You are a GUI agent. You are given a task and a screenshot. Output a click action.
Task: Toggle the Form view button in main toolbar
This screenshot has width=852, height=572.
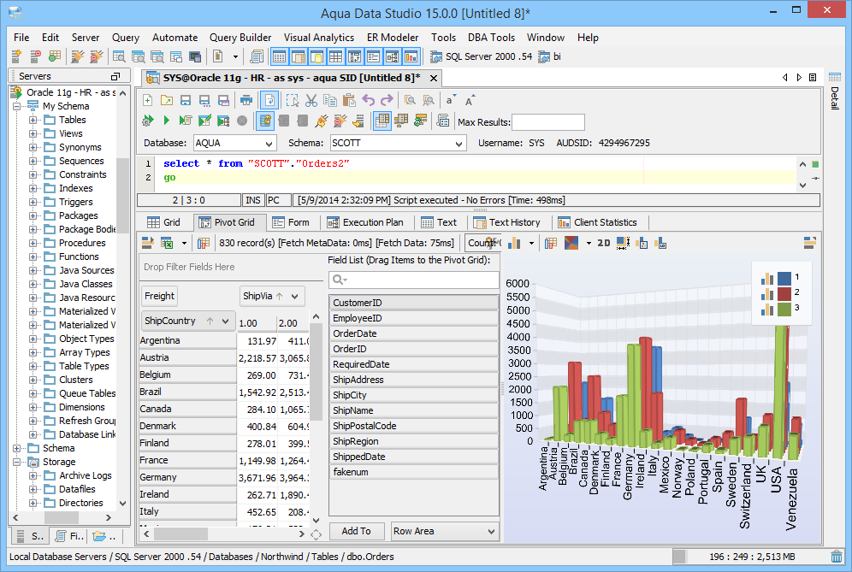pyautogui.click(x=373, y=56)
